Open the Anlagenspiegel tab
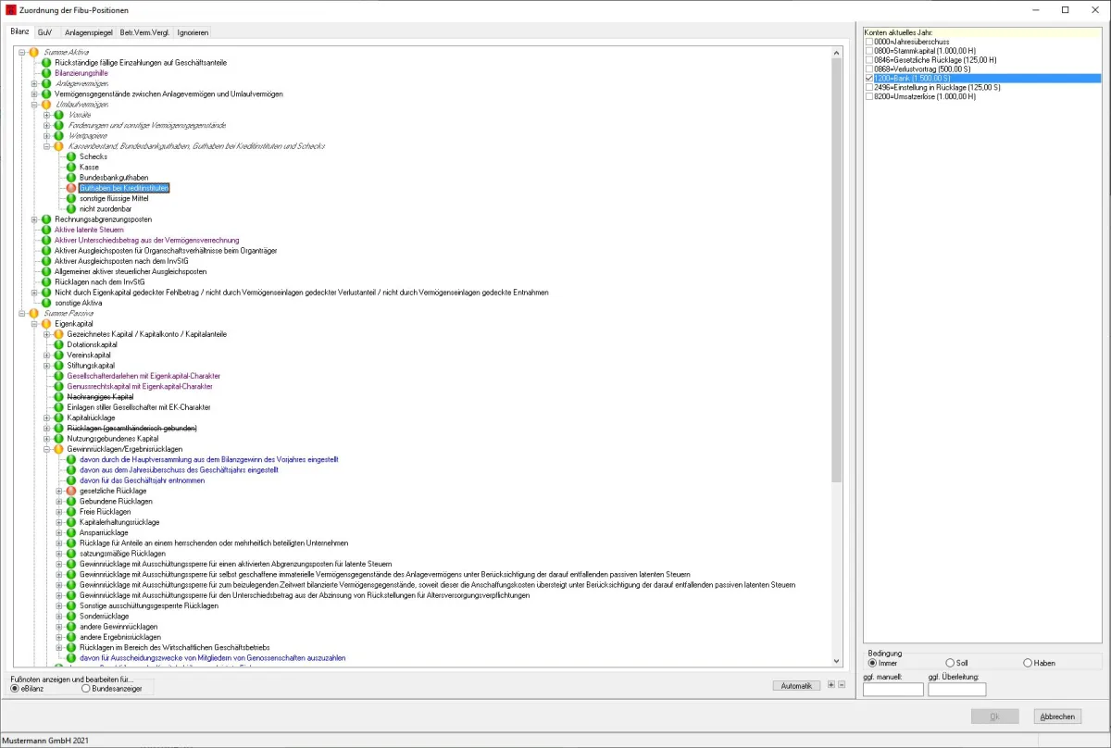Viewport: 1111px width, 748px height. (89, 32)
